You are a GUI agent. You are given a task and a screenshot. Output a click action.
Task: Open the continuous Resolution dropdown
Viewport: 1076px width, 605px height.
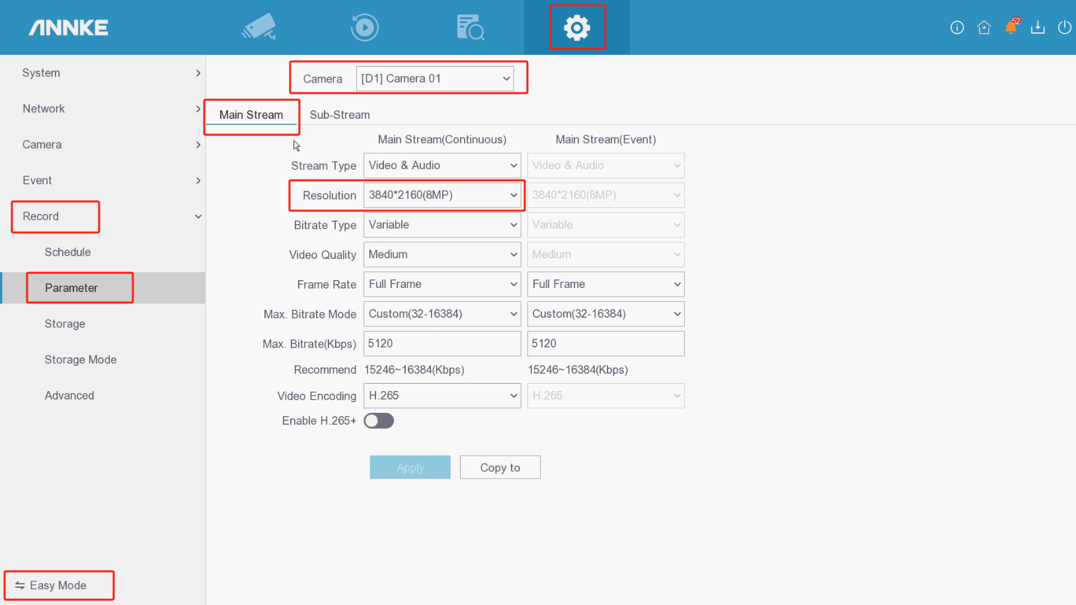tap(442, 196)
